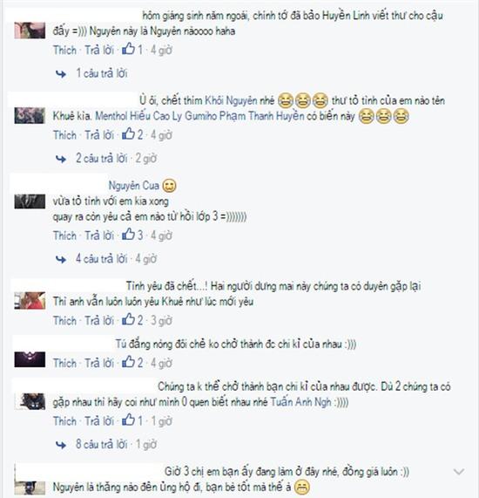
Task: Click reply arrow icon beside '8 câu trả lời'
Action: coord(61,445)
